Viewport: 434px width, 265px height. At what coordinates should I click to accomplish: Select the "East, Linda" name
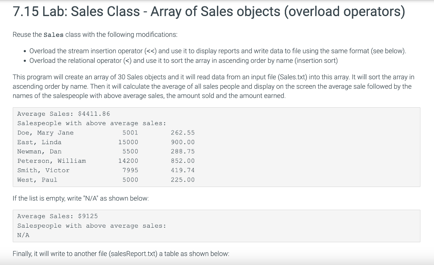pos(39,142)
